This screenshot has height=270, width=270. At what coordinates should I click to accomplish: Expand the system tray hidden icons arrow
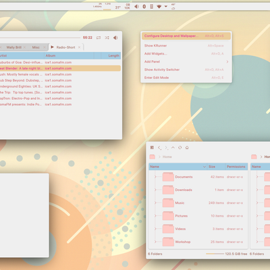[x=166, y=7]
